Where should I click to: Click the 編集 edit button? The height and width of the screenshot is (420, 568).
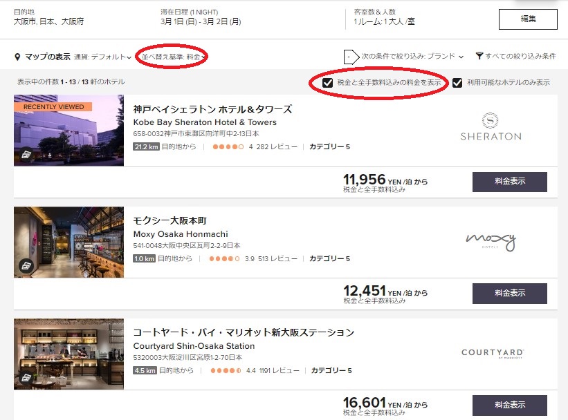point(528,19)
